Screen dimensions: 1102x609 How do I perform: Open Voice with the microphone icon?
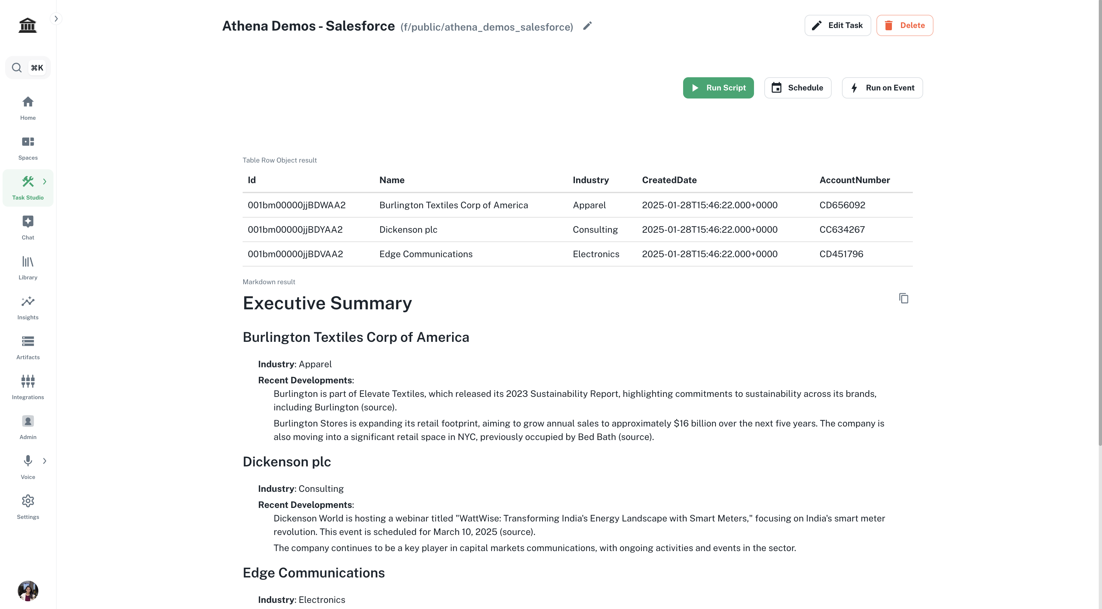(28, 461)
